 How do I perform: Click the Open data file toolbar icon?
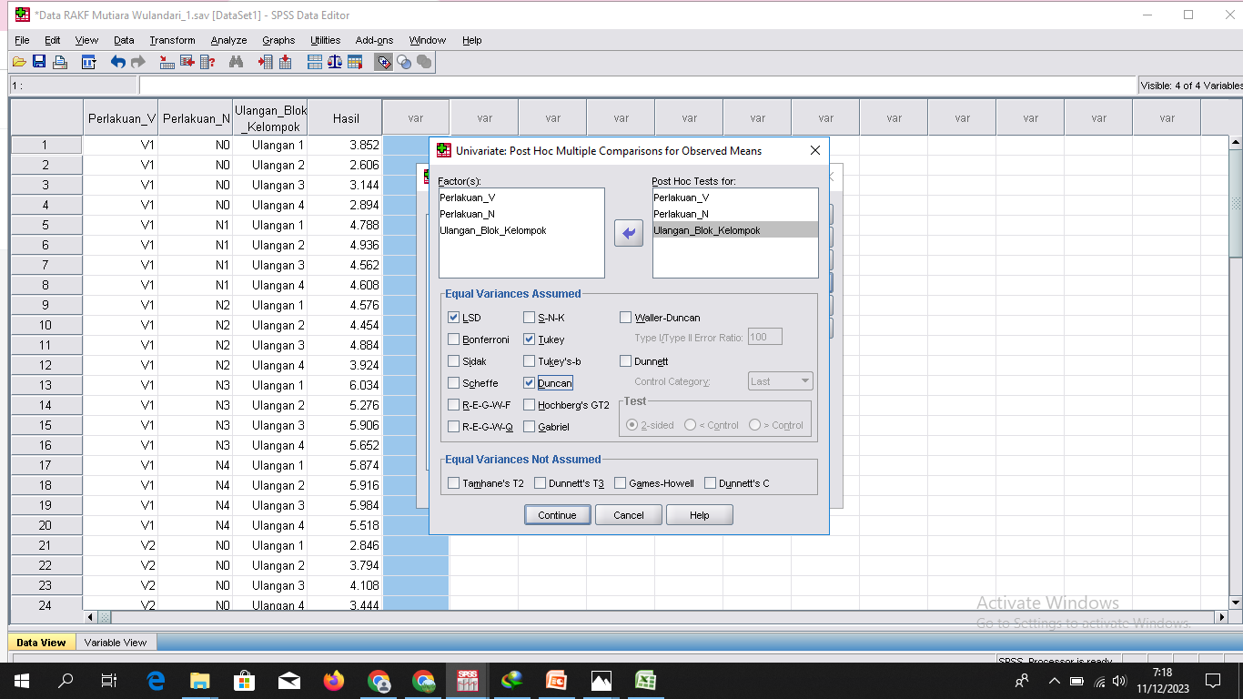pyautogui.click(x=19, y=62)
